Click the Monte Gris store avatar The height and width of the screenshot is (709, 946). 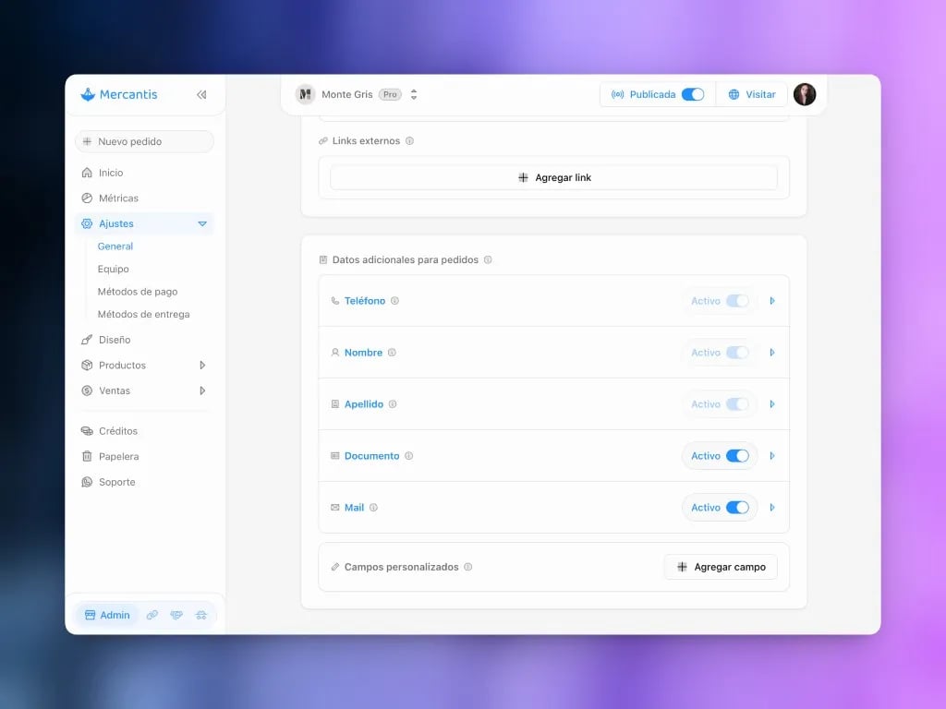pyautogui.click(x=305, y=95)
